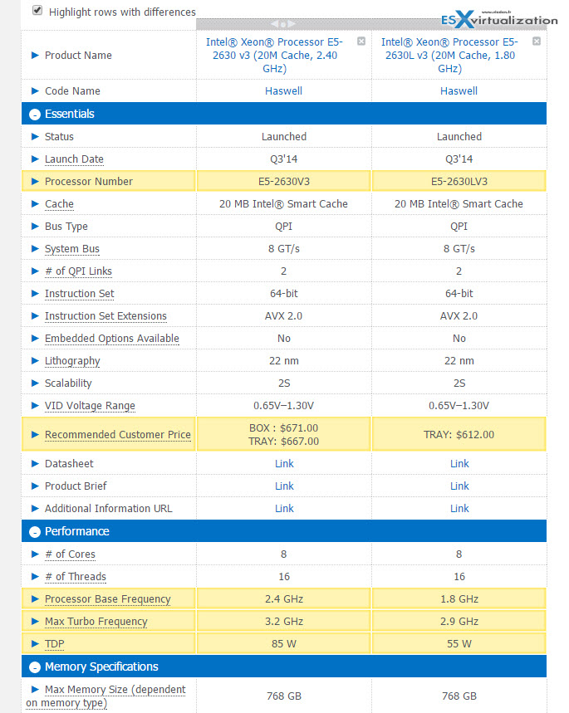Remove E5-2630L v3 column with its X icon

click(537, 41)
